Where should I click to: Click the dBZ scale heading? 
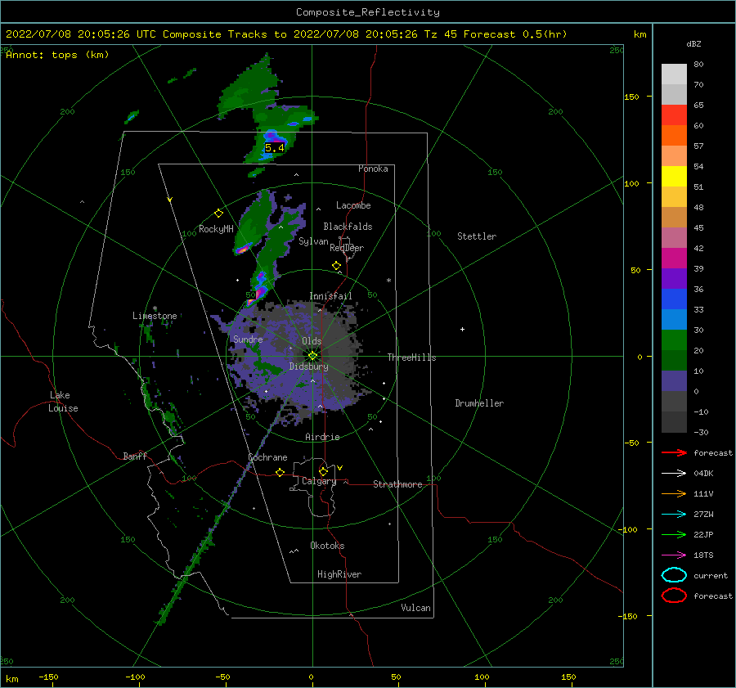[x=693, y=43]
